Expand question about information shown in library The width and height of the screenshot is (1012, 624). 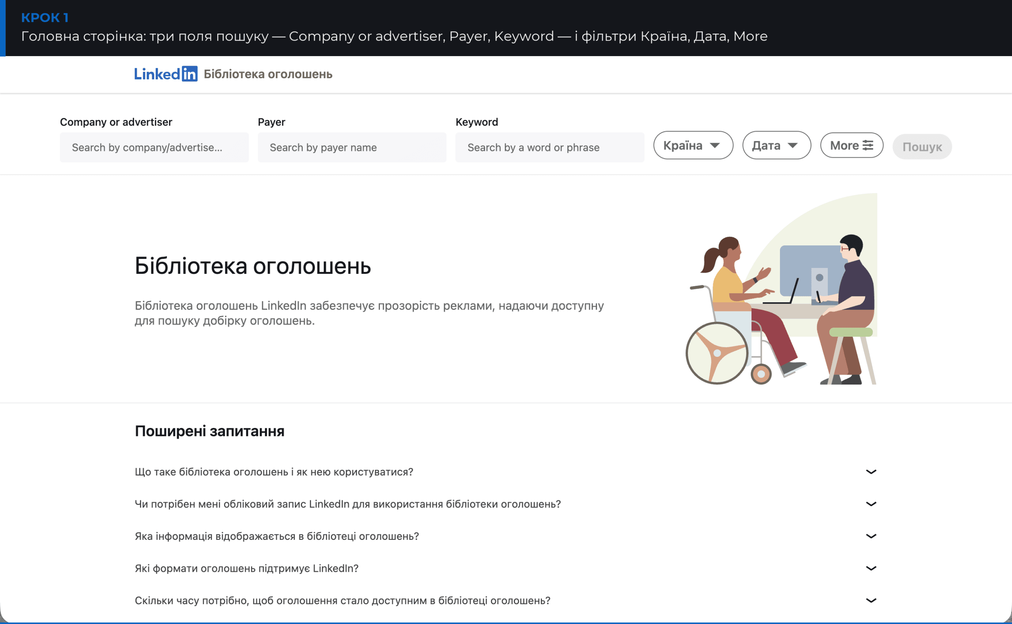click(x=506, y=536)
